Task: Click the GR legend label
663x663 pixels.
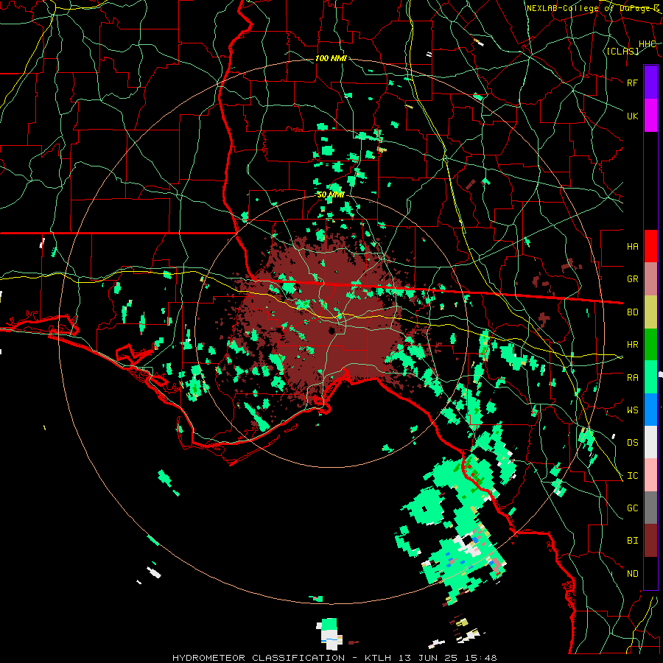Action: click(x=632, y=279)
